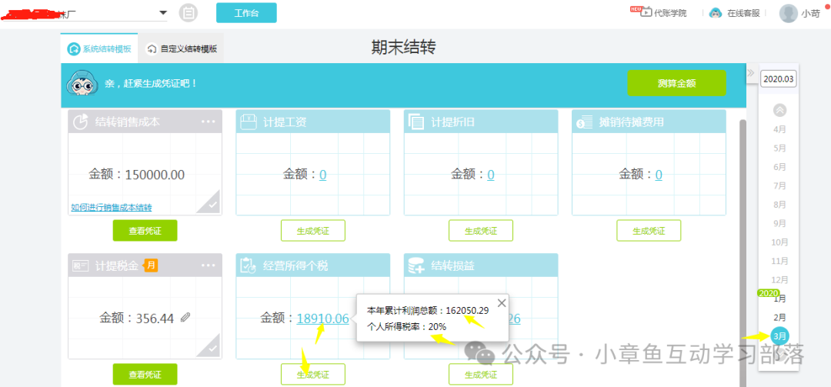Open the ellipsis menu on 计提税金 card
Screen dimensions: 831x387
click(x=209, y=265)
